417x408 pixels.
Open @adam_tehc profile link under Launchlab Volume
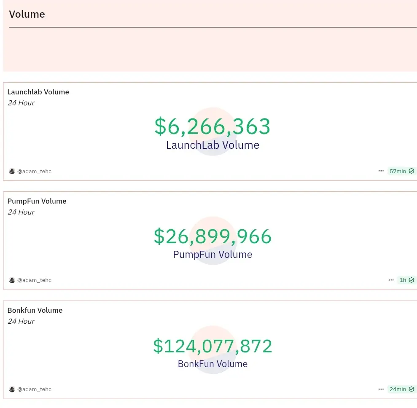pyautogui.click(x=34, y=172)
